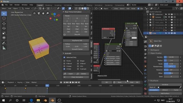Toggle auto keying record button
This screenshot has width=183, height=103.
(61, 82)
